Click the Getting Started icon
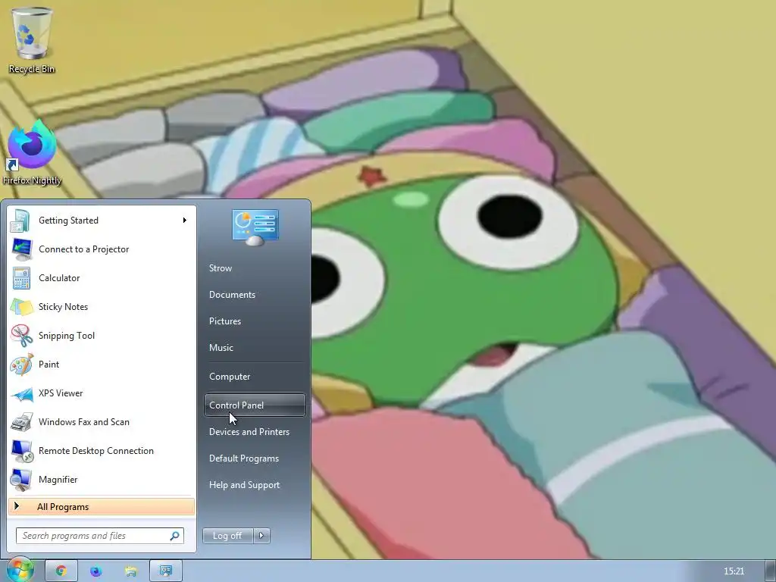This screenshot has width=776, height=582. click(x=20, y=221)
